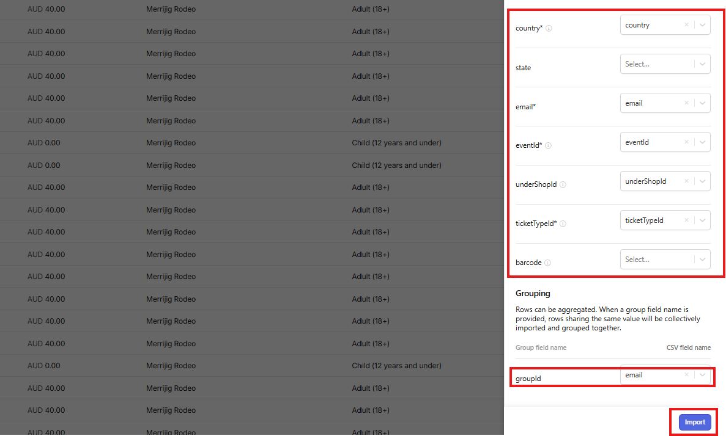Open the state Select dropdown

click(x=665, y=64)
